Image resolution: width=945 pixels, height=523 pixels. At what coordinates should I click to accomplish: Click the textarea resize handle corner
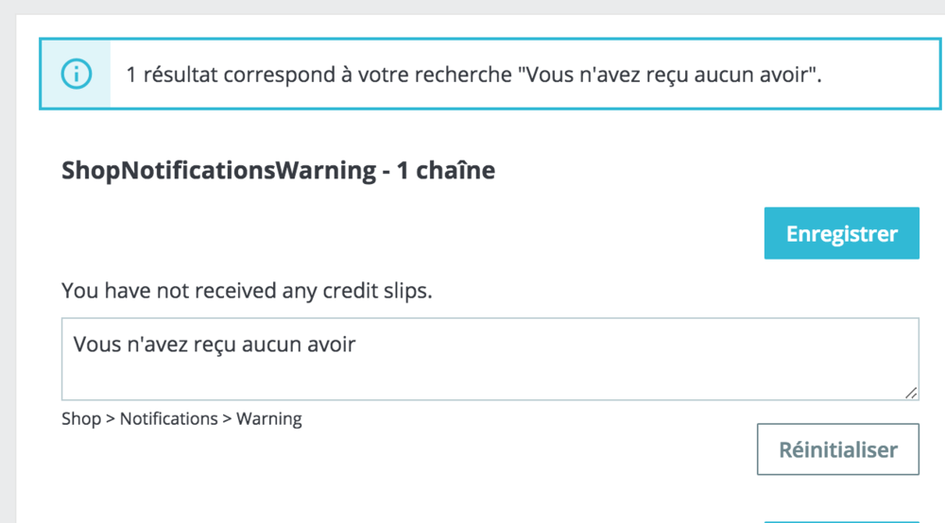click(910, 392)
